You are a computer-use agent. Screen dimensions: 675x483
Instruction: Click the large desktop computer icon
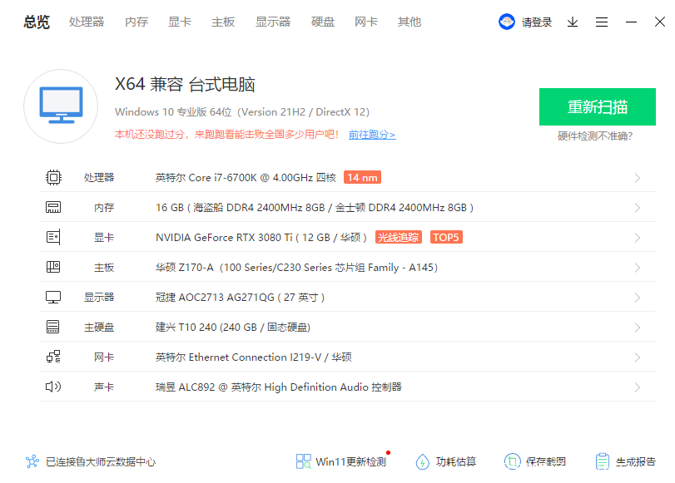61,106
